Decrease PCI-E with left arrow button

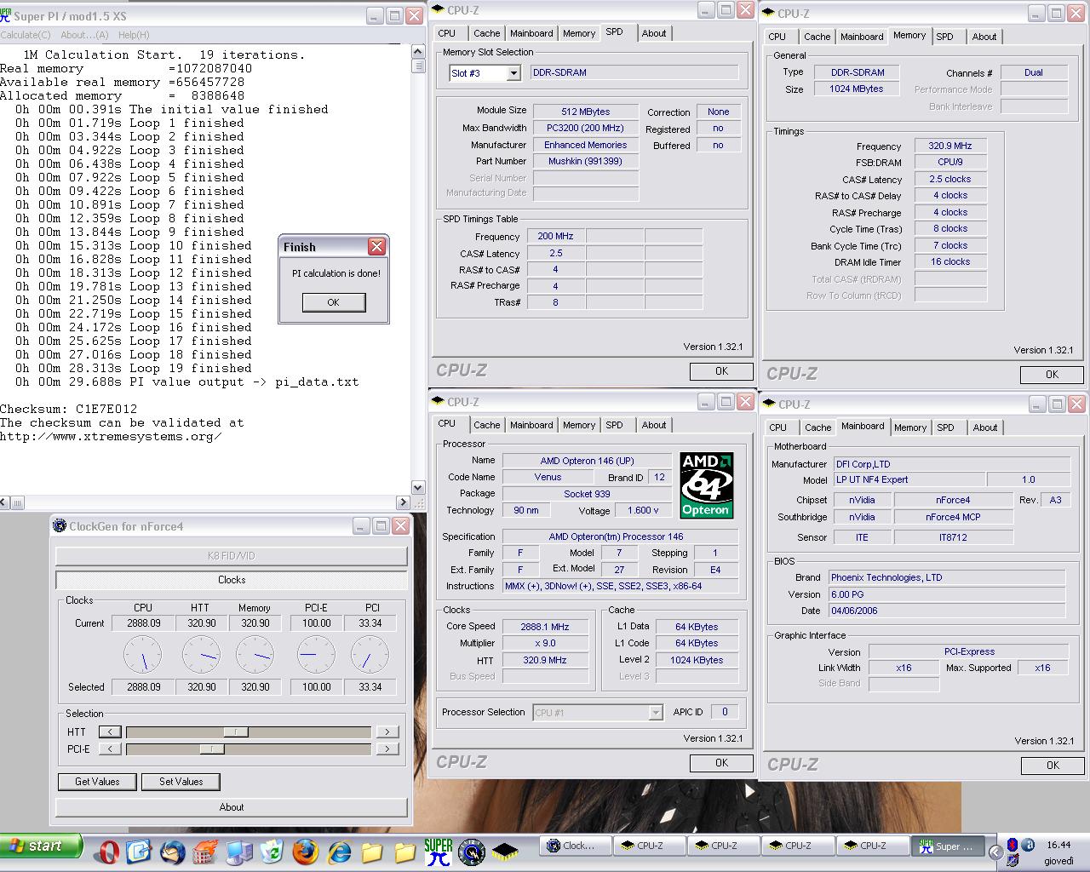click(110, 749)
